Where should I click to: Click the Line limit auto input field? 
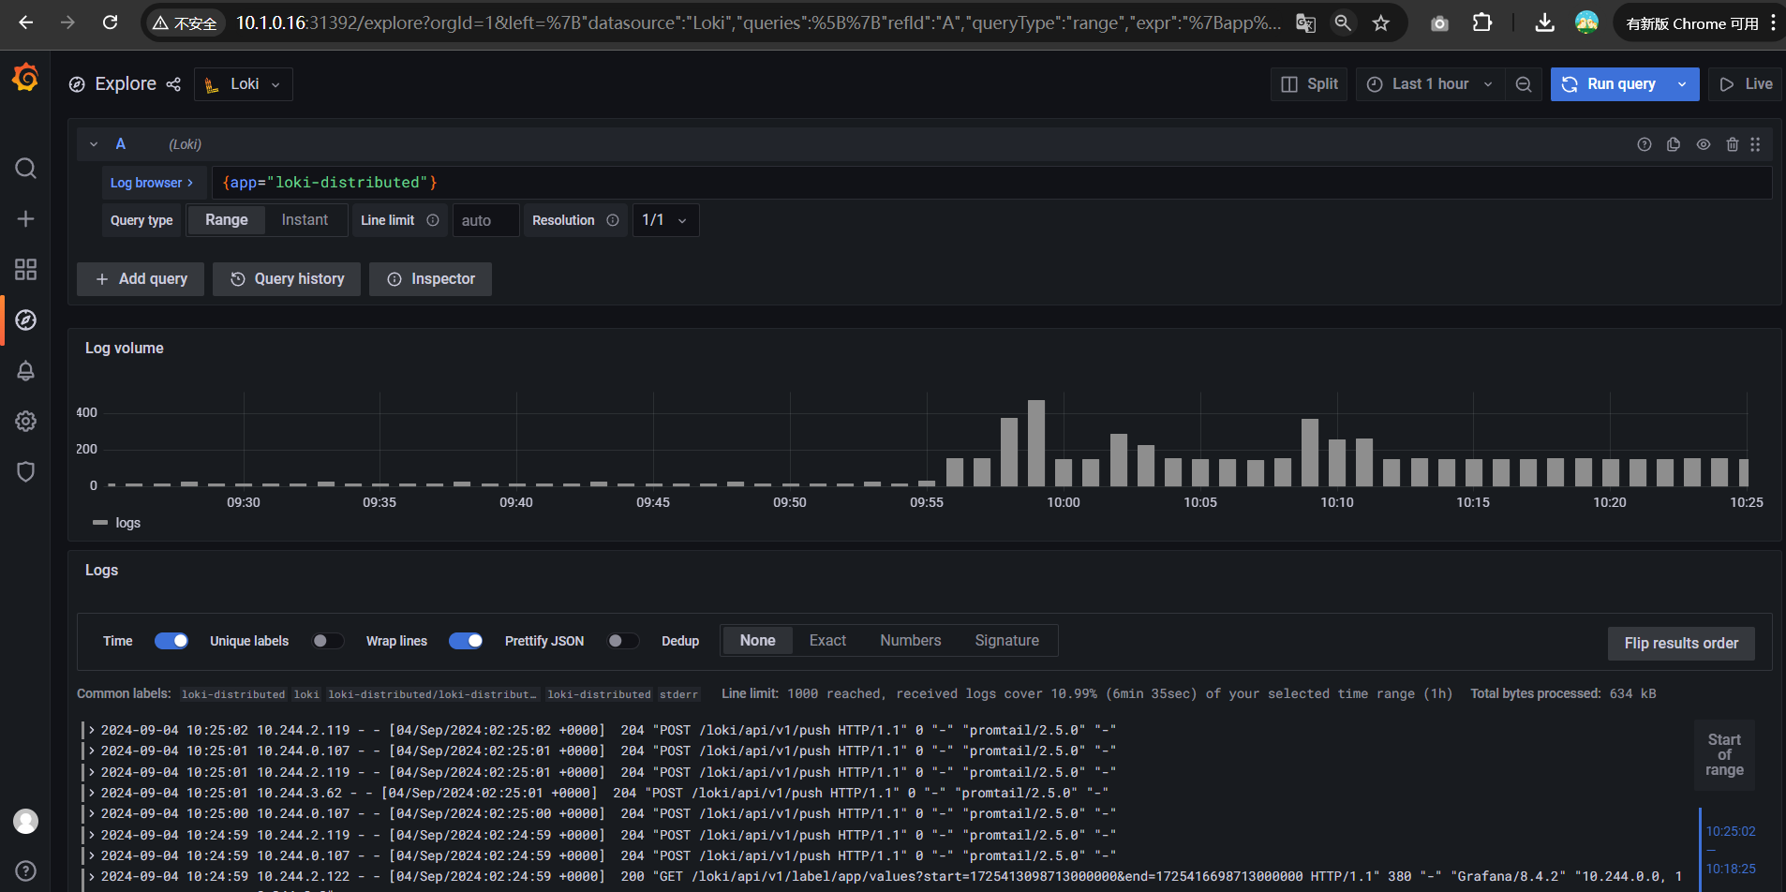(x=485, y=220)
